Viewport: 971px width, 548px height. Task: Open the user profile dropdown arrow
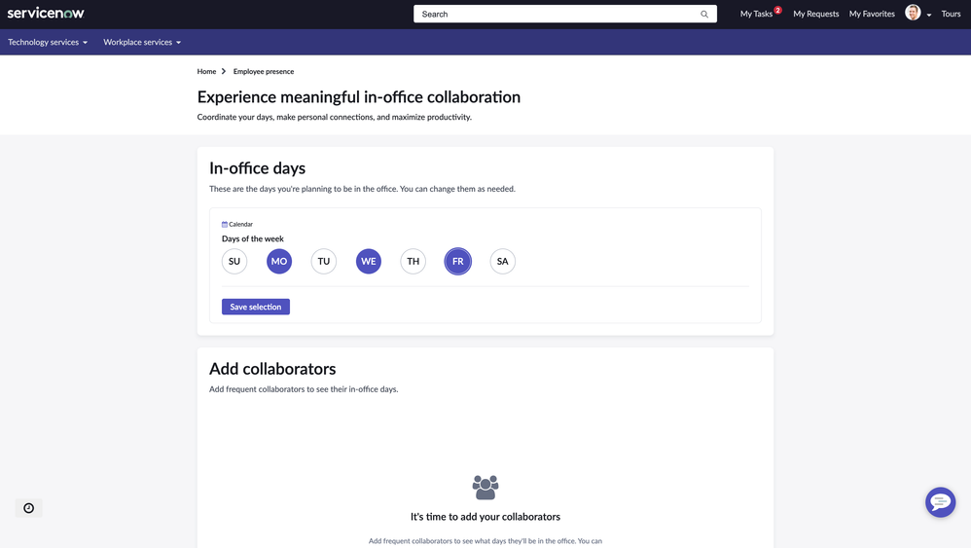click(x=929, y=15)
